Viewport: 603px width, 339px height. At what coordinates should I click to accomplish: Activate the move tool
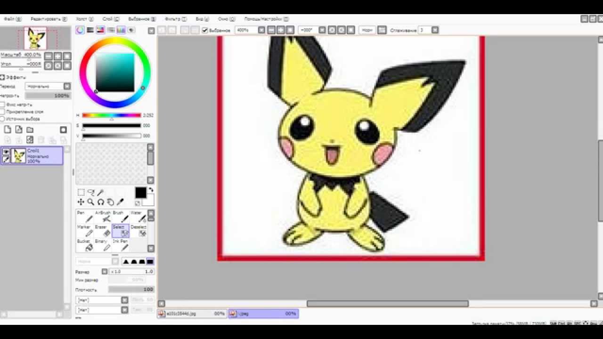(81, 202)
